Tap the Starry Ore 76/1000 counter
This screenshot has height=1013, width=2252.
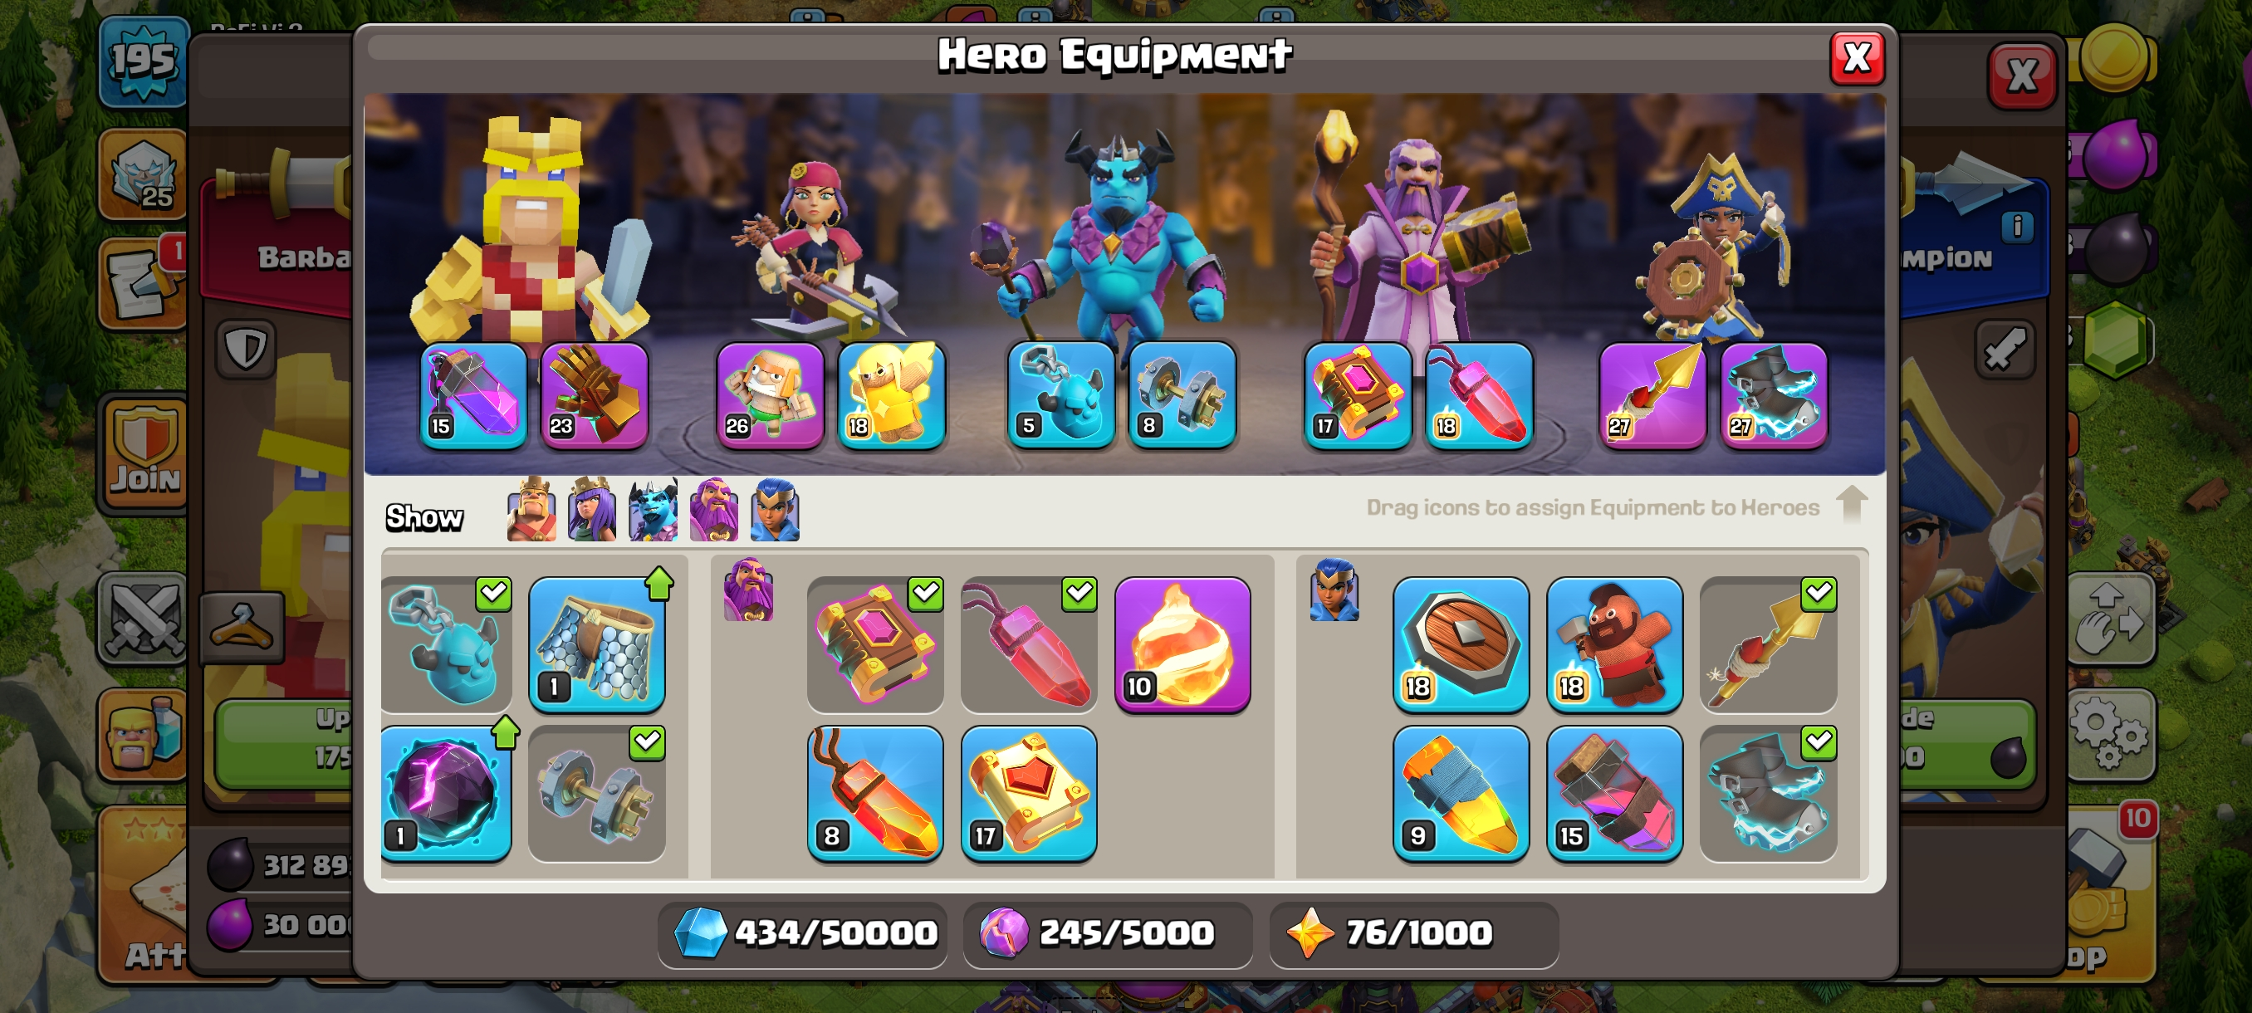[1412, 932]
